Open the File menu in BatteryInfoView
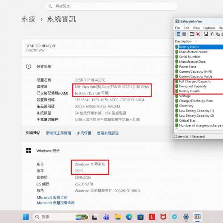 click(x=178, y=28)
